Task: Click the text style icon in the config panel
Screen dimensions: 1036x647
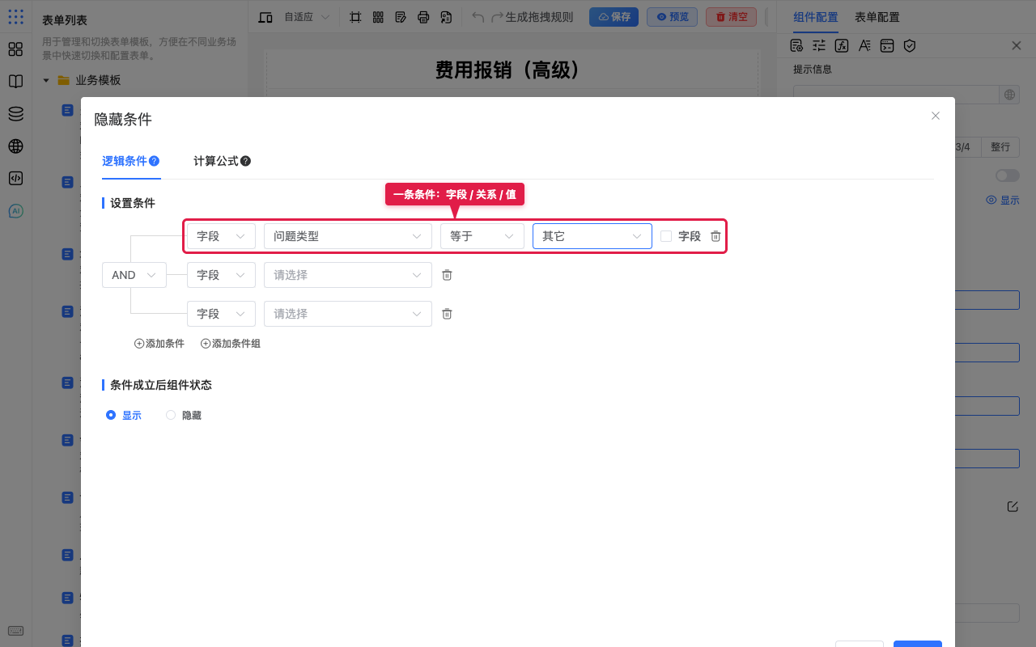Action: click(864, 46)
